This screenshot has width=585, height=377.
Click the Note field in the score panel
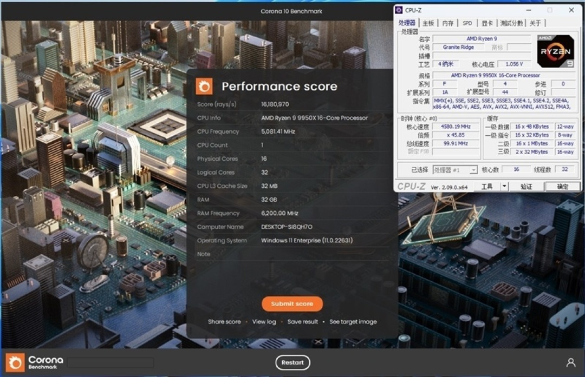pos(292,254)
